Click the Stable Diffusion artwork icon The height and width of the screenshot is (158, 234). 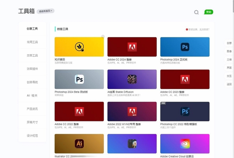pyautogui.click(x=132, y=79)
